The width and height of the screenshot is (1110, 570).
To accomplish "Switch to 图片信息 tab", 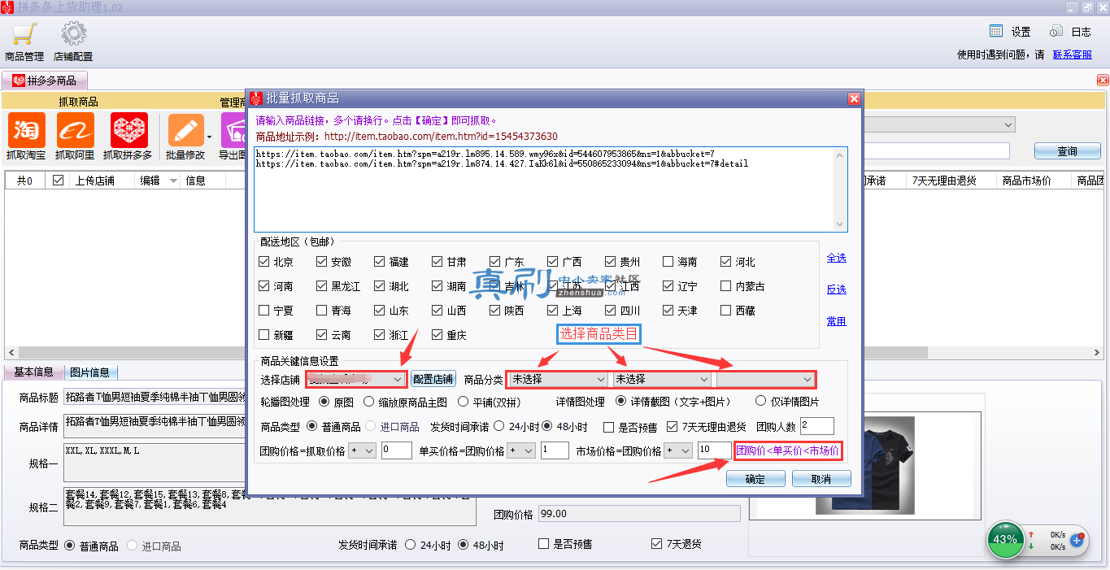I will pos(89,372).
